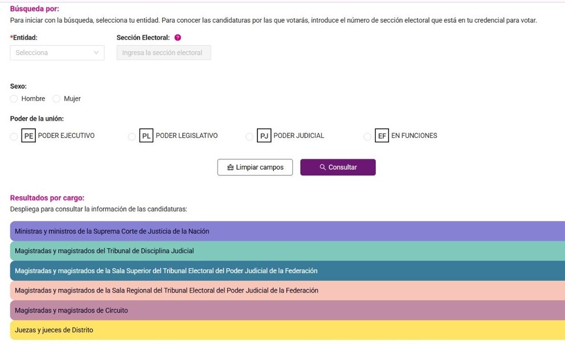Image resolution: width=565 pixels, height=345 pixels.
Task: Click the purple Consultar button
Action: 338,167
